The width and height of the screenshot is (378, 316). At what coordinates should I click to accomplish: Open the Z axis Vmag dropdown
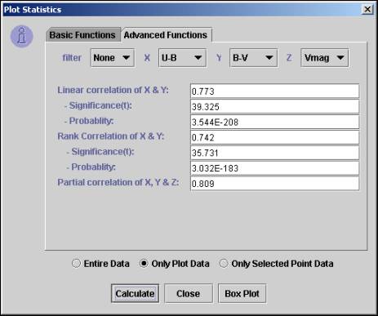point(324,58)
